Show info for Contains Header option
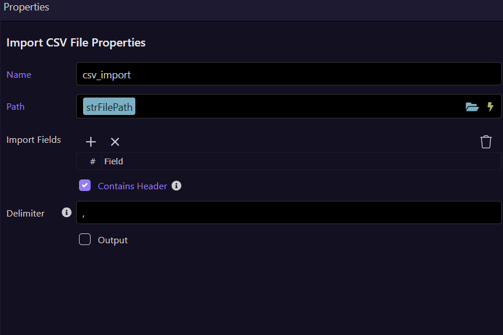503x335 pixels. coord(177,186)
